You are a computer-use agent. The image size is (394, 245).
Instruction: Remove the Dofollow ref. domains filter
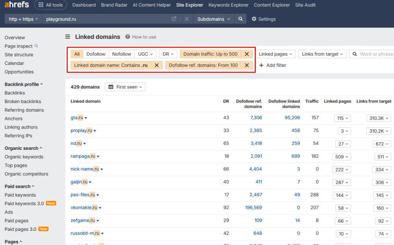point(247,65)
